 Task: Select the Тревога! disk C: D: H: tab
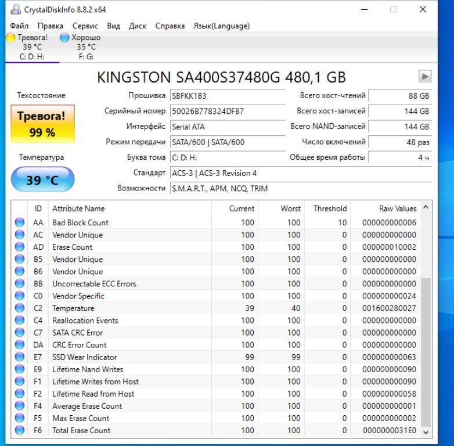point(32,47)
